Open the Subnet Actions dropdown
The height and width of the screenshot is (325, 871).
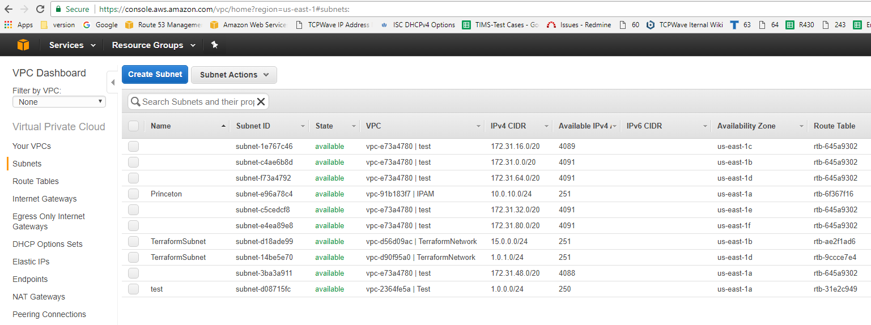[234, 75]
